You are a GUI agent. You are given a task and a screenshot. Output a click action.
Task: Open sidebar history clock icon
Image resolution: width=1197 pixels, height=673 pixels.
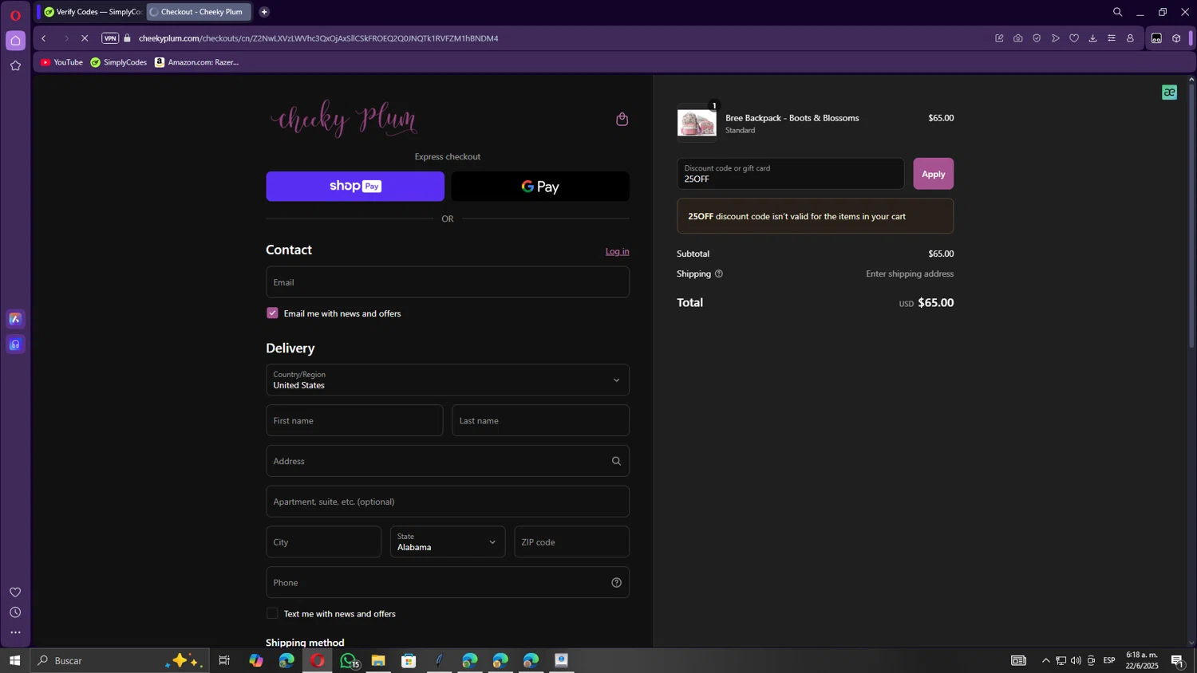15,612
